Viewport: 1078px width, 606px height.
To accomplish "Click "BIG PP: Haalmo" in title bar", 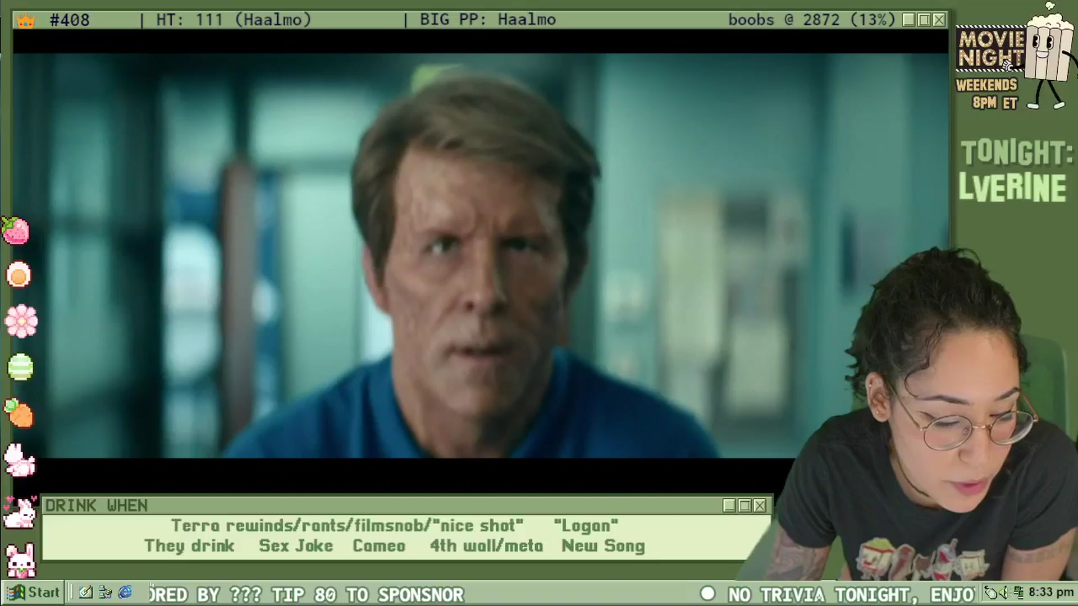I will pyautogui.click(x=488, y=20).
